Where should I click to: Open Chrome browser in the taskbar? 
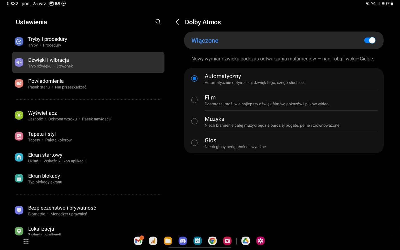(x=212, y=241)
